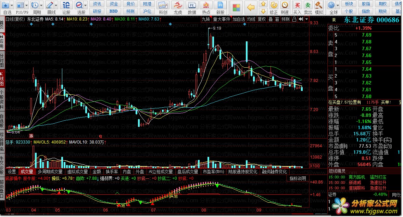Select the 市盈率(ttm) indicator tab

[x=213, y=172]
